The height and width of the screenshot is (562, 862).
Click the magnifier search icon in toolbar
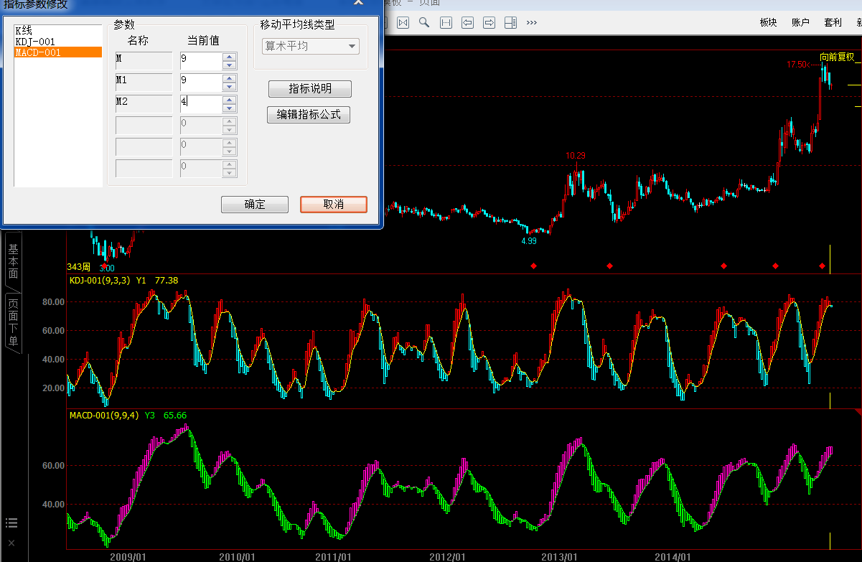point(424,23)
